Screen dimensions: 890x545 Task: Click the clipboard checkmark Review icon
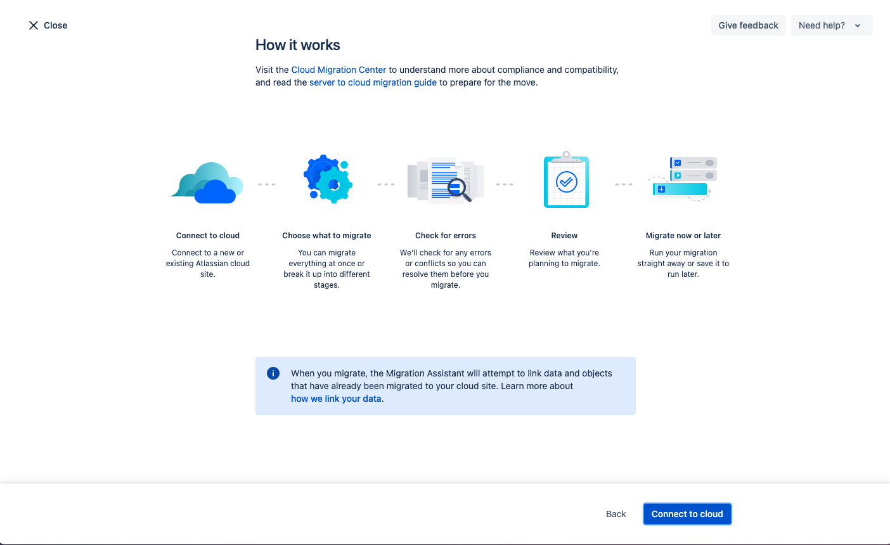pyautogui.click(x=565, y=181)
